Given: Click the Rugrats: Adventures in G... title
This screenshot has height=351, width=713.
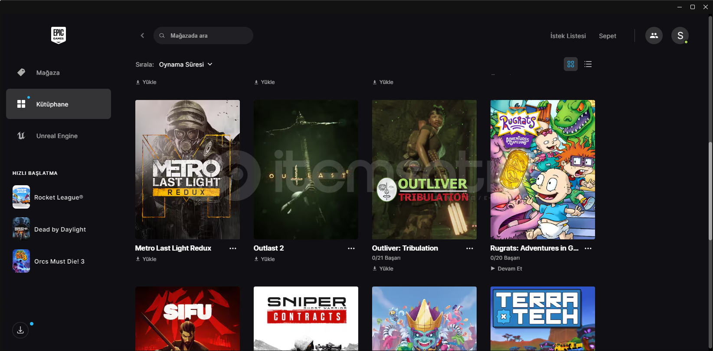Looking at the screenshot, I should 534,248.
